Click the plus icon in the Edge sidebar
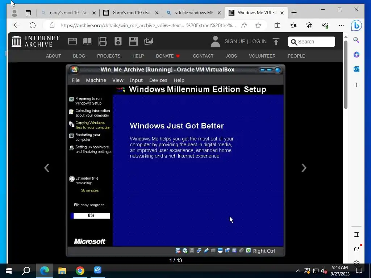Viewport: 371px width, 278px height. pyautogui.click(x=357, y=85)
